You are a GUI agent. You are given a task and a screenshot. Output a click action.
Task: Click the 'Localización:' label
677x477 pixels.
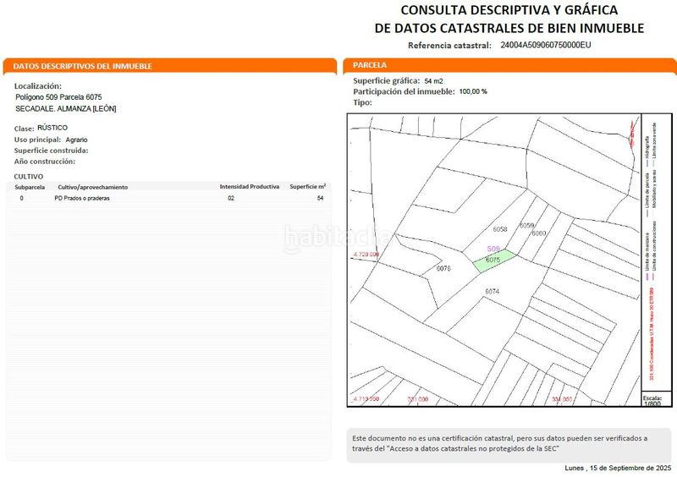(x=38, y=86)
